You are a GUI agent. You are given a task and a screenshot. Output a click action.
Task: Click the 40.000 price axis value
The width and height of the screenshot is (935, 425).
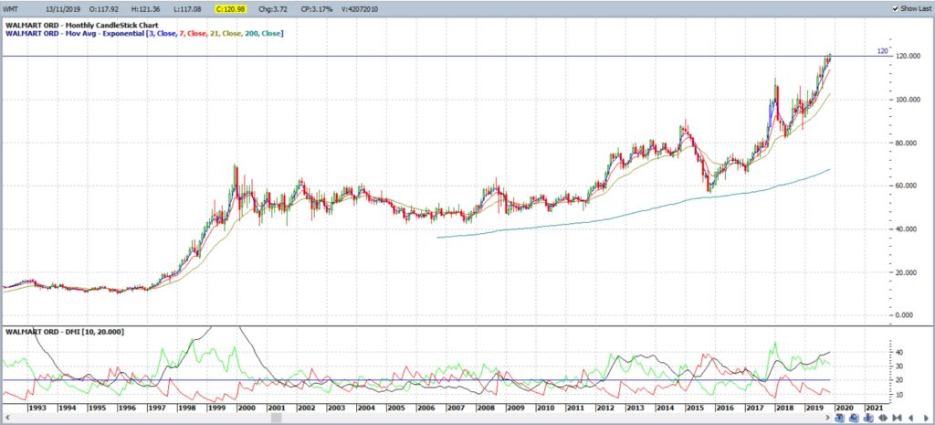909,229
